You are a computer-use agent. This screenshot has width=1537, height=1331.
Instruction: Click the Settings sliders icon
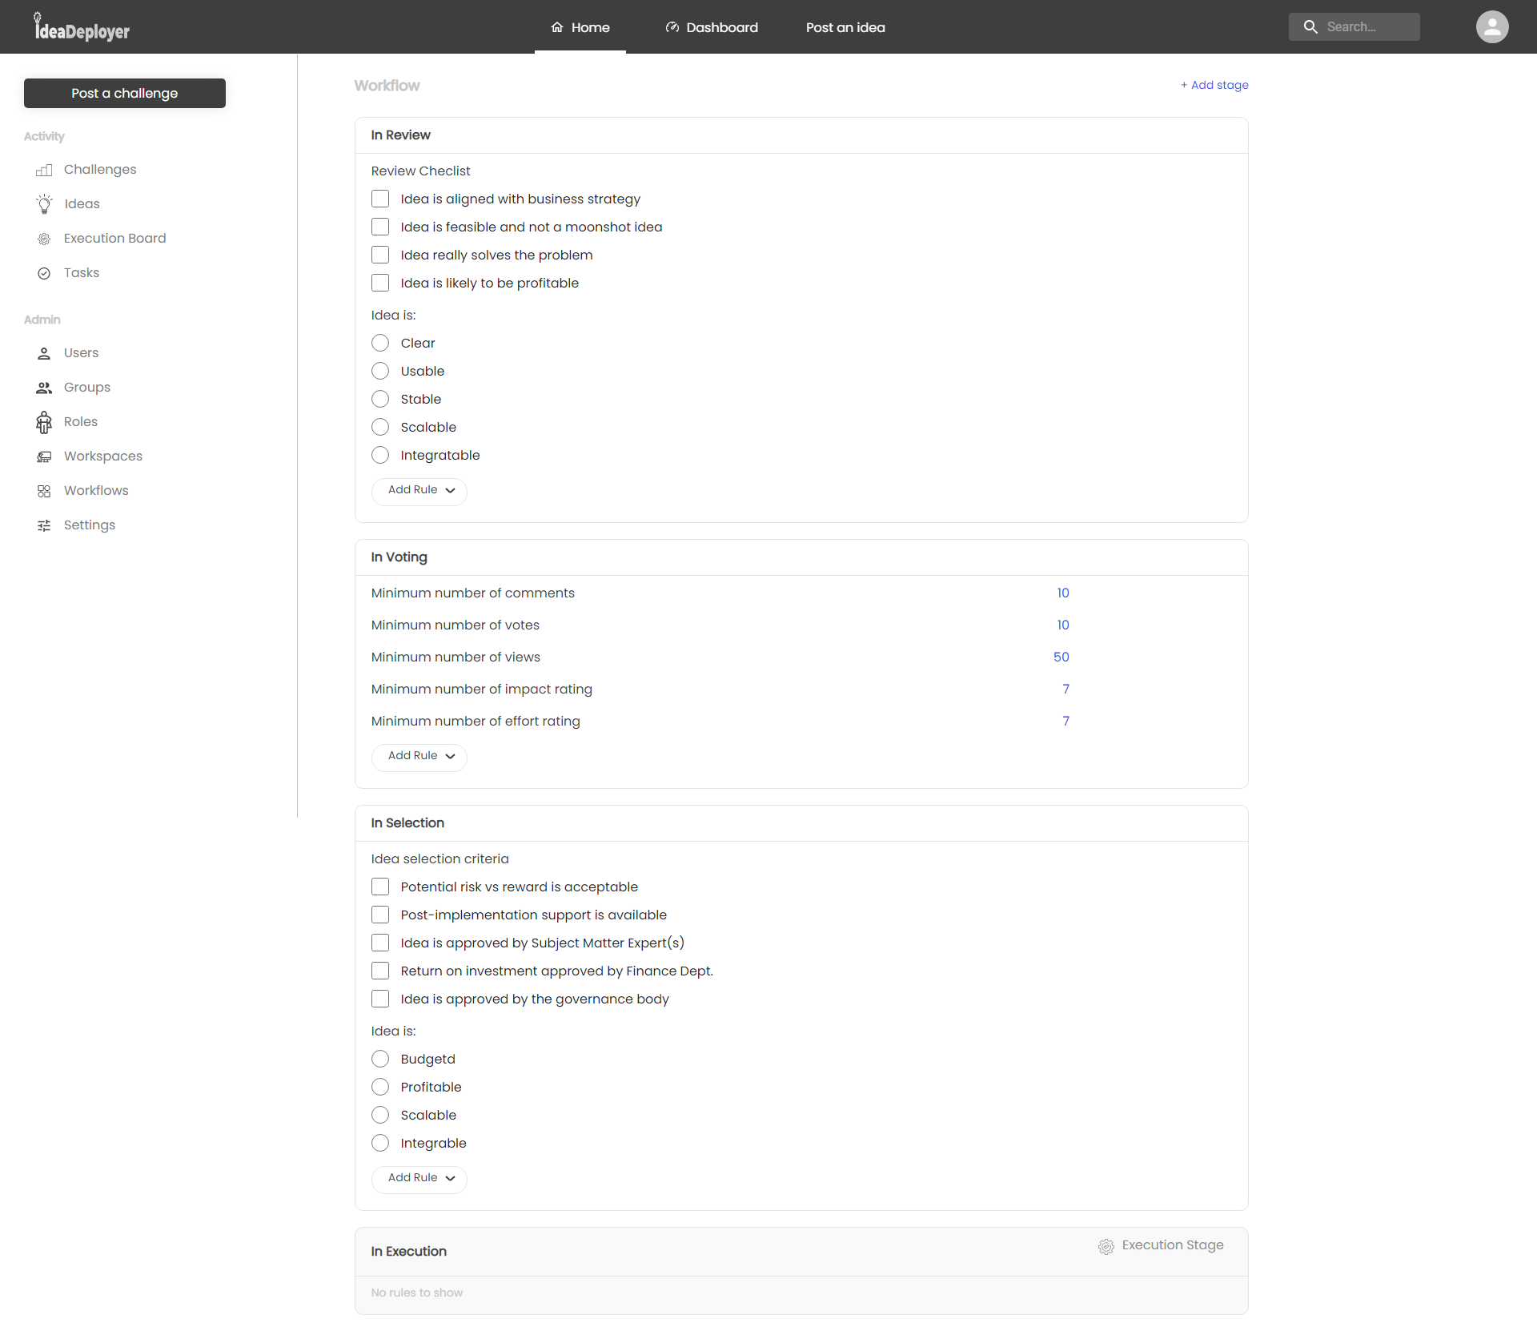[44, 525]
